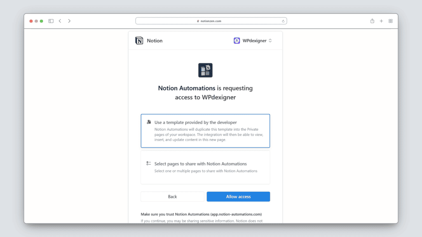
Task: Click the green full-screen window button
Action: click(42, 21)
